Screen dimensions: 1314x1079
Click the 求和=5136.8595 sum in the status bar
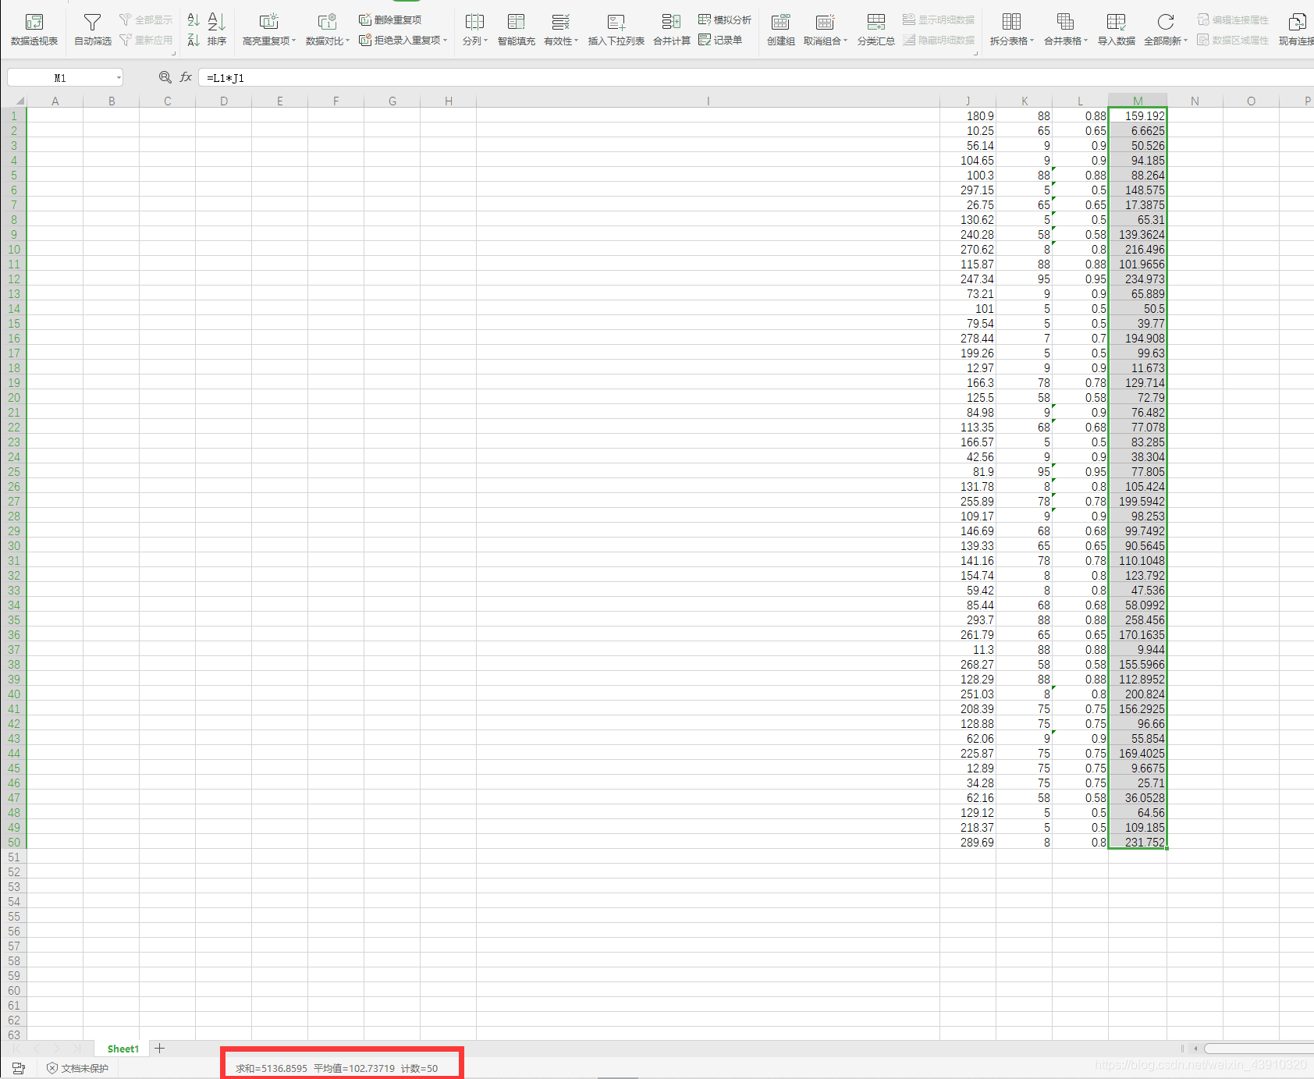pyautogui.click(x=271, y=1068)
